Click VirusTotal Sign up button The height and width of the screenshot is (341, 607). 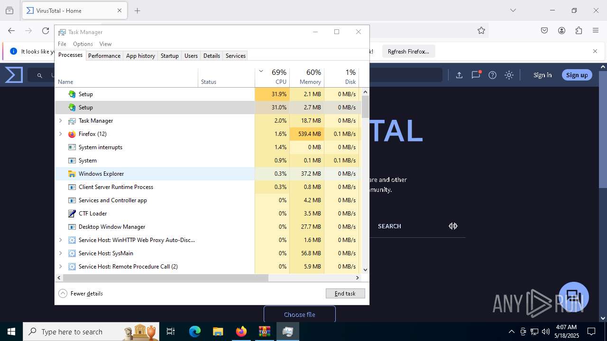click(x=577, y=75)
